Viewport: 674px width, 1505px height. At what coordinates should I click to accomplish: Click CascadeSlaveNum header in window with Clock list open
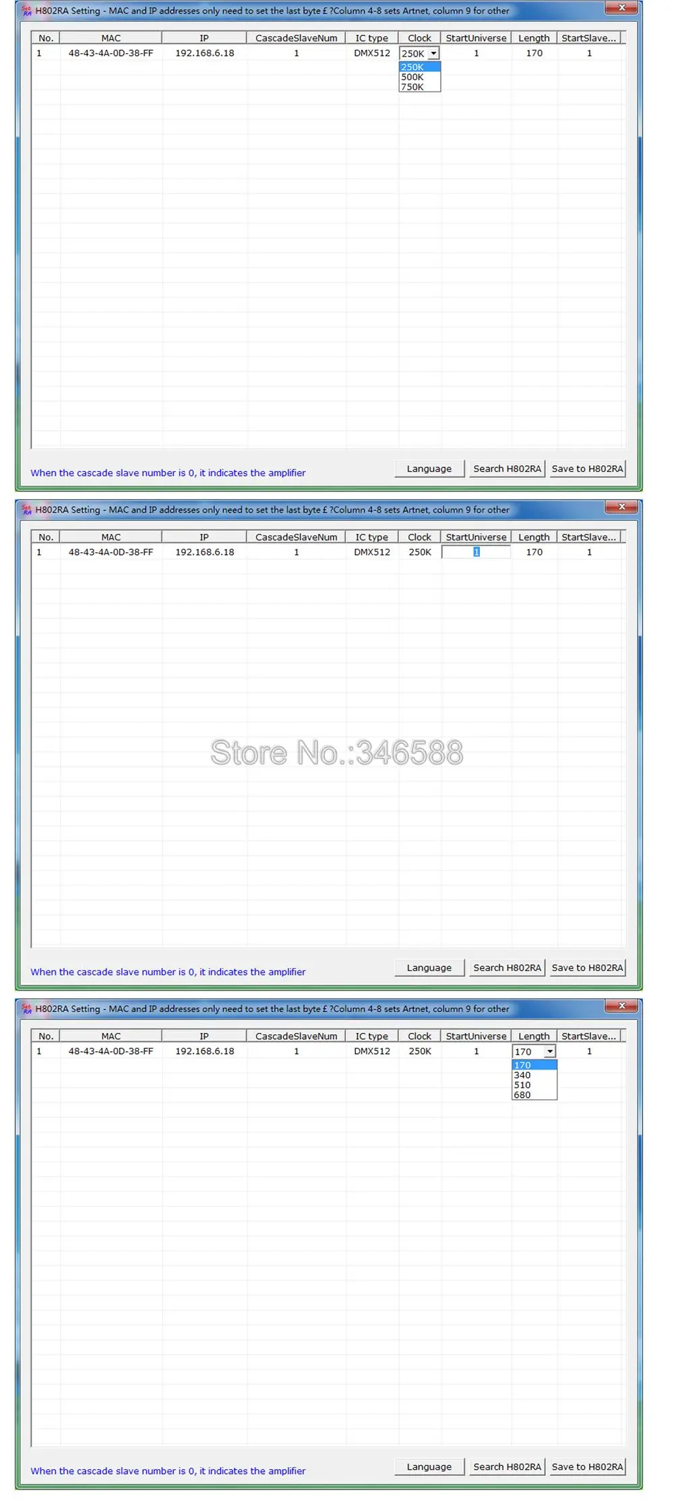point(297,38)
